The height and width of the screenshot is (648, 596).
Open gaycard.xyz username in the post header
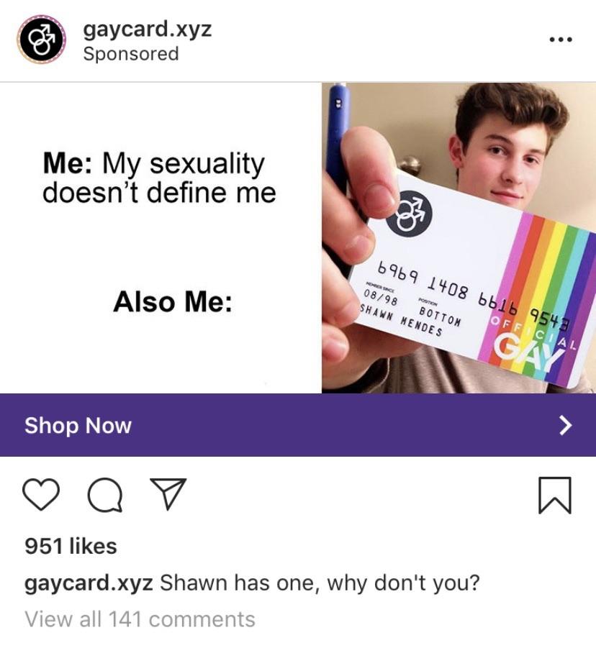[148, 29]
